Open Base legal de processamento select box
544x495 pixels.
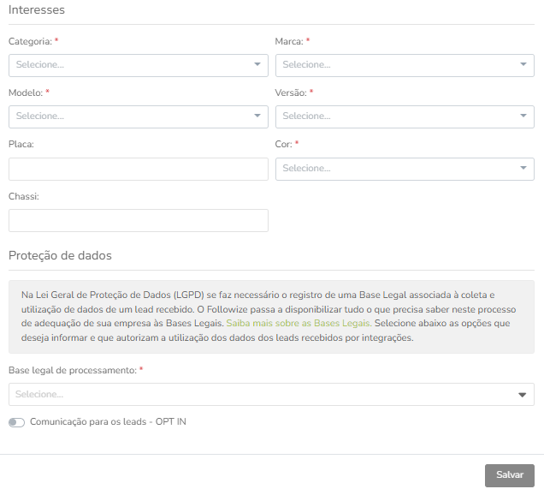click(x=271, y=395)
